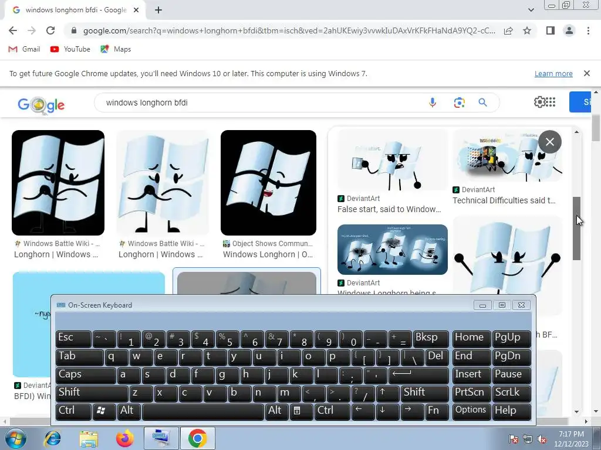Click the Chrome back arrow
The image size is (601, 450).
13,30
